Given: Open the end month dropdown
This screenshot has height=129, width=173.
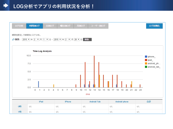Looking at the screenshot, I should (x=67, y=39).
